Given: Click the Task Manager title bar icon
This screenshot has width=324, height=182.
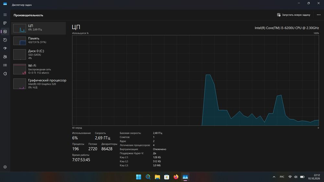Looking at the screenshot, I should tap(5, 4).
